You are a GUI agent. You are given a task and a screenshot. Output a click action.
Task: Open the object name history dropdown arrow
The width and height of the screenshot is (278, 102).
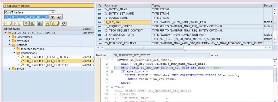pyautogui.click(x=52, y=17)
